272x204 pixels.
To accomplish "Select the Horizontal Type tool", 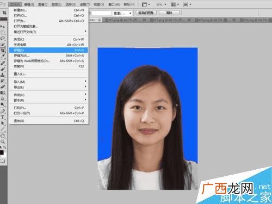I will [3, 117].
